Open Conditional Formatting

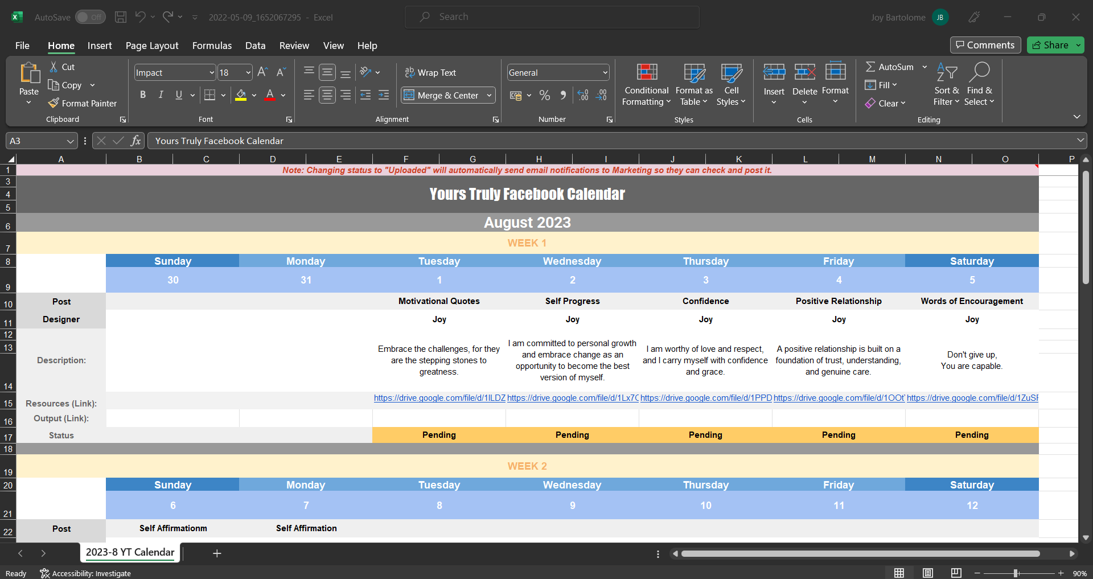646,85
